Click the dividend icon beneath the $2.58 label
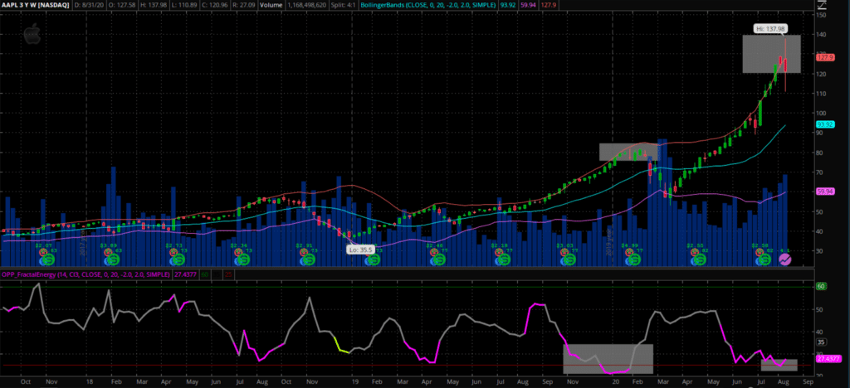The width and height of the screenshot is (850, 388). (x=766, y=259)
